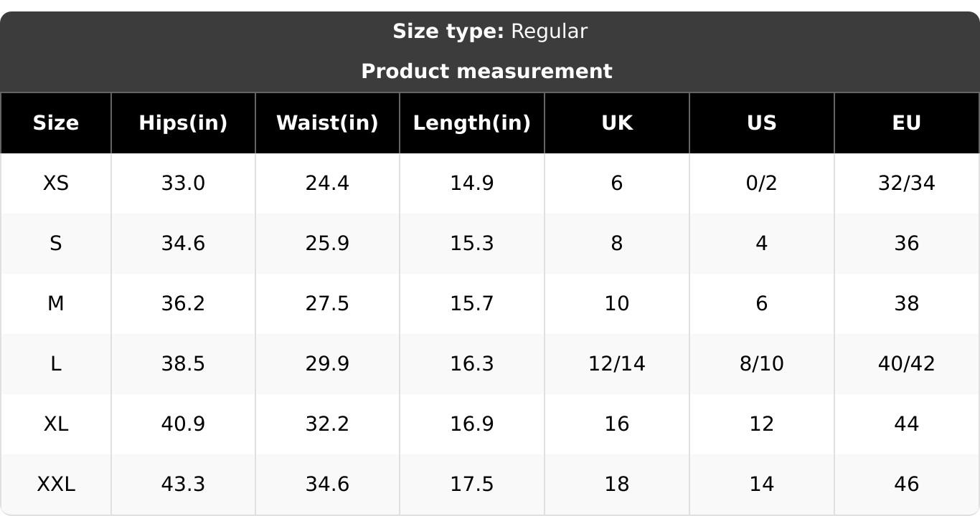The image size is (980, 516).
Task: Select the 17.5 length measurement cell
Action: [472, 484]
